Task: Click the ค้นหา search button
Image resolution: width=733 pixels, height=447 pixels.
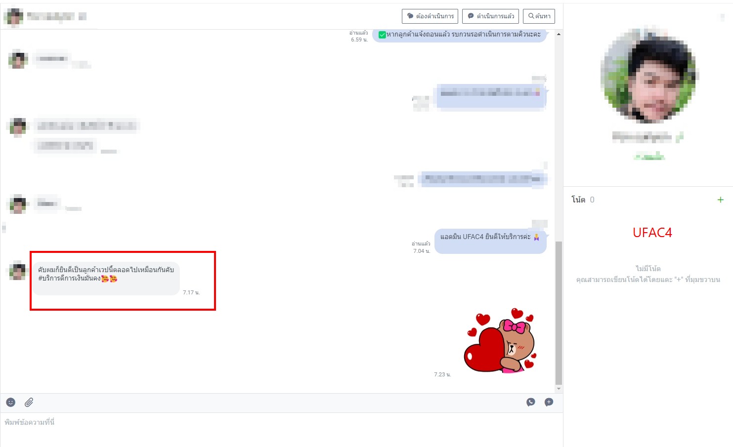Action: (539, 16)
